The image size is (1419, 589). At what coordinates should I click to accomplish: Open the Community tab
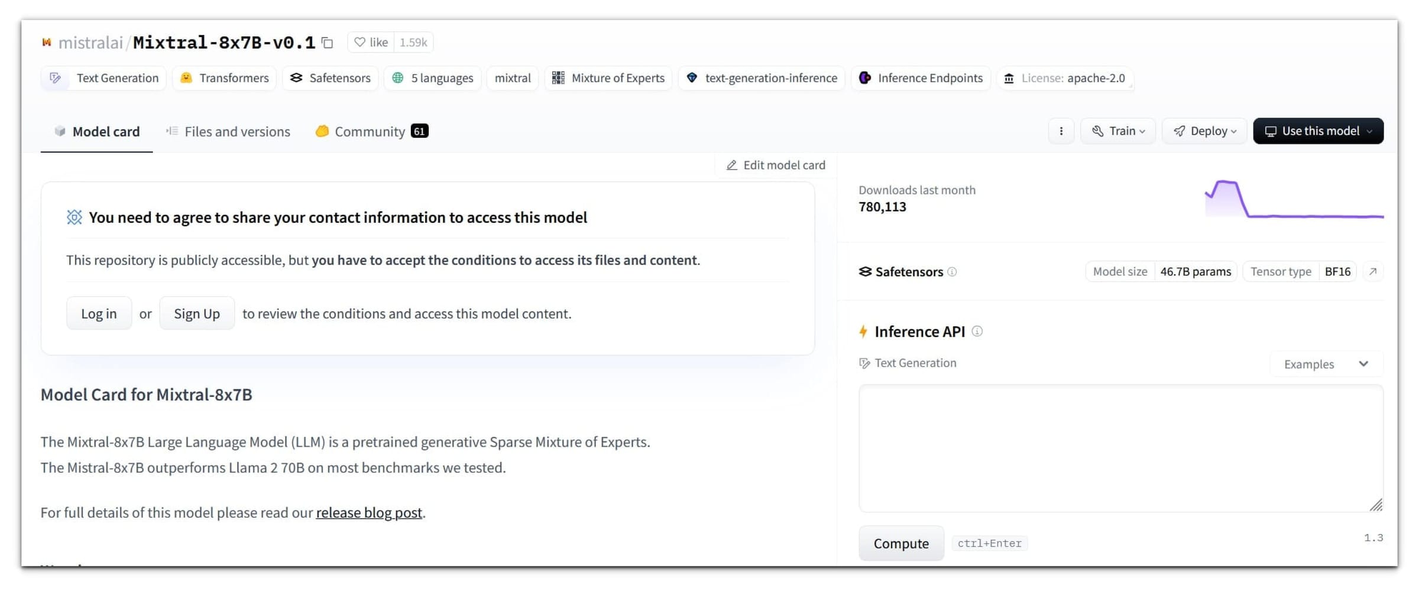point(371,132)
